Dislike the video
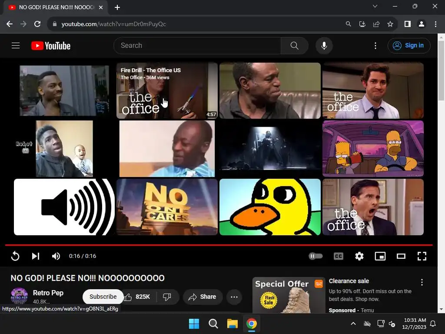The image size is (445, 334). pyautogui.click(x=167, y=297)
